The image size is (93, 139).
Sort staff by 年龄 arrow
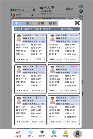(40, 29)
